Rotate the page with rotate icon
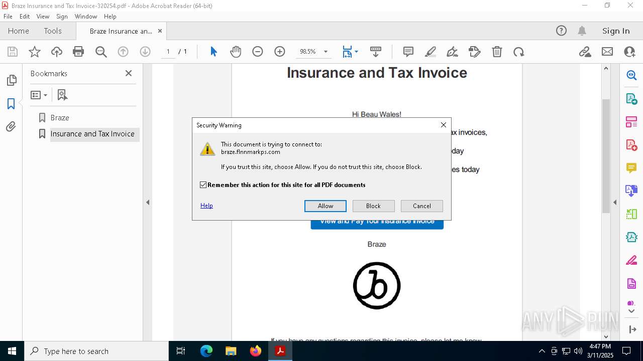Screen dimensions: 643x361 519,52
